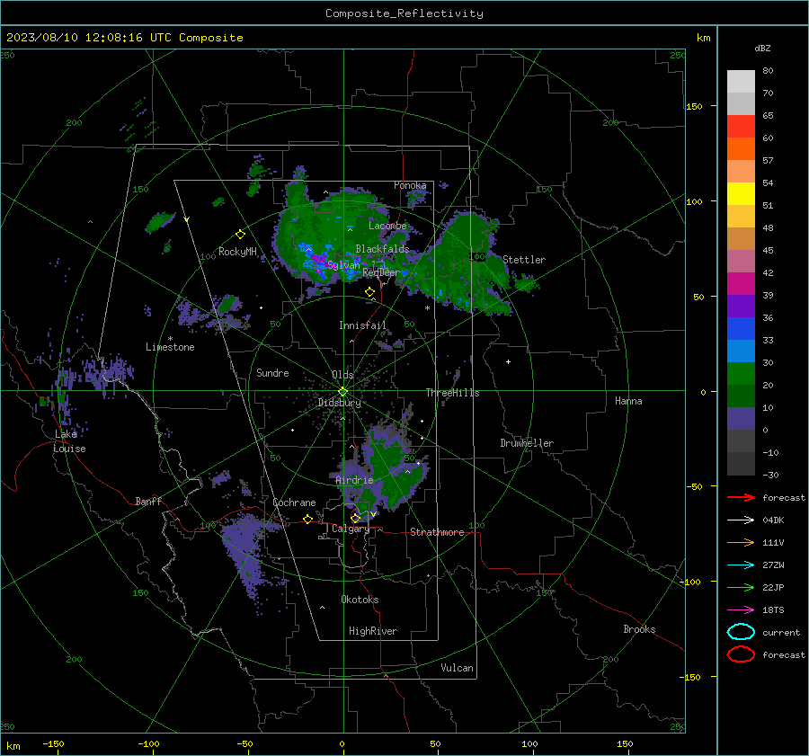
Task: Click the bright green 20–30 dBZ swatch
Action: (741, 374)
